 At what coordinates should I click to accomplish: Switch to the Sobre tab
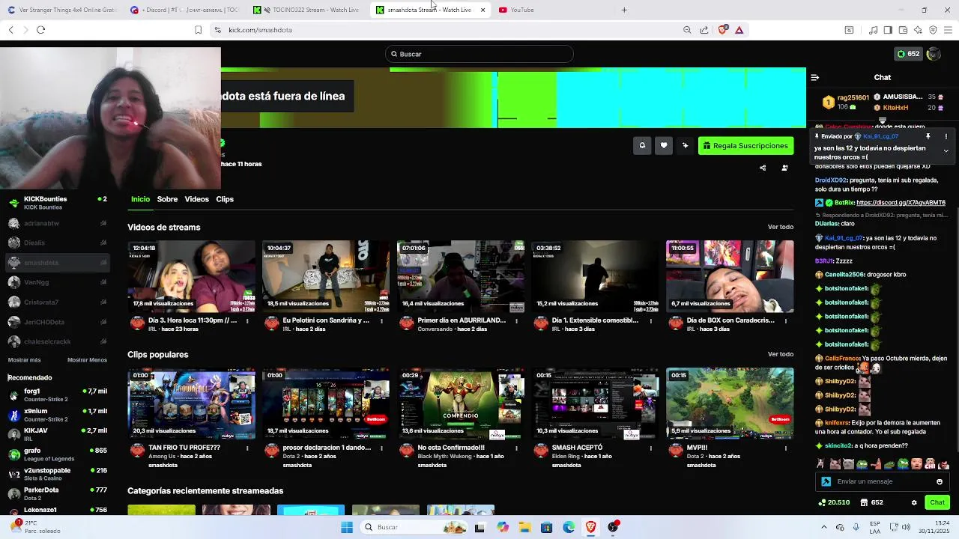coord(167,199)
